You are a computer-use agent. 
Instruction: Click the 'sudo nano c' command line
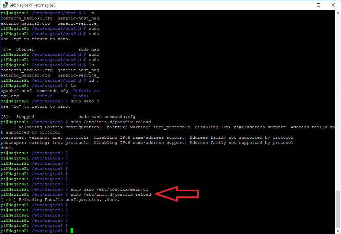coord(50,101)
